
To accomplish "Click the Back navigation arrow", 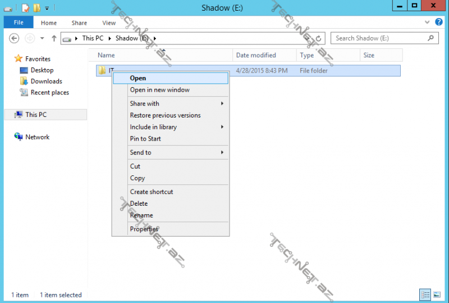I will point(15,38).
